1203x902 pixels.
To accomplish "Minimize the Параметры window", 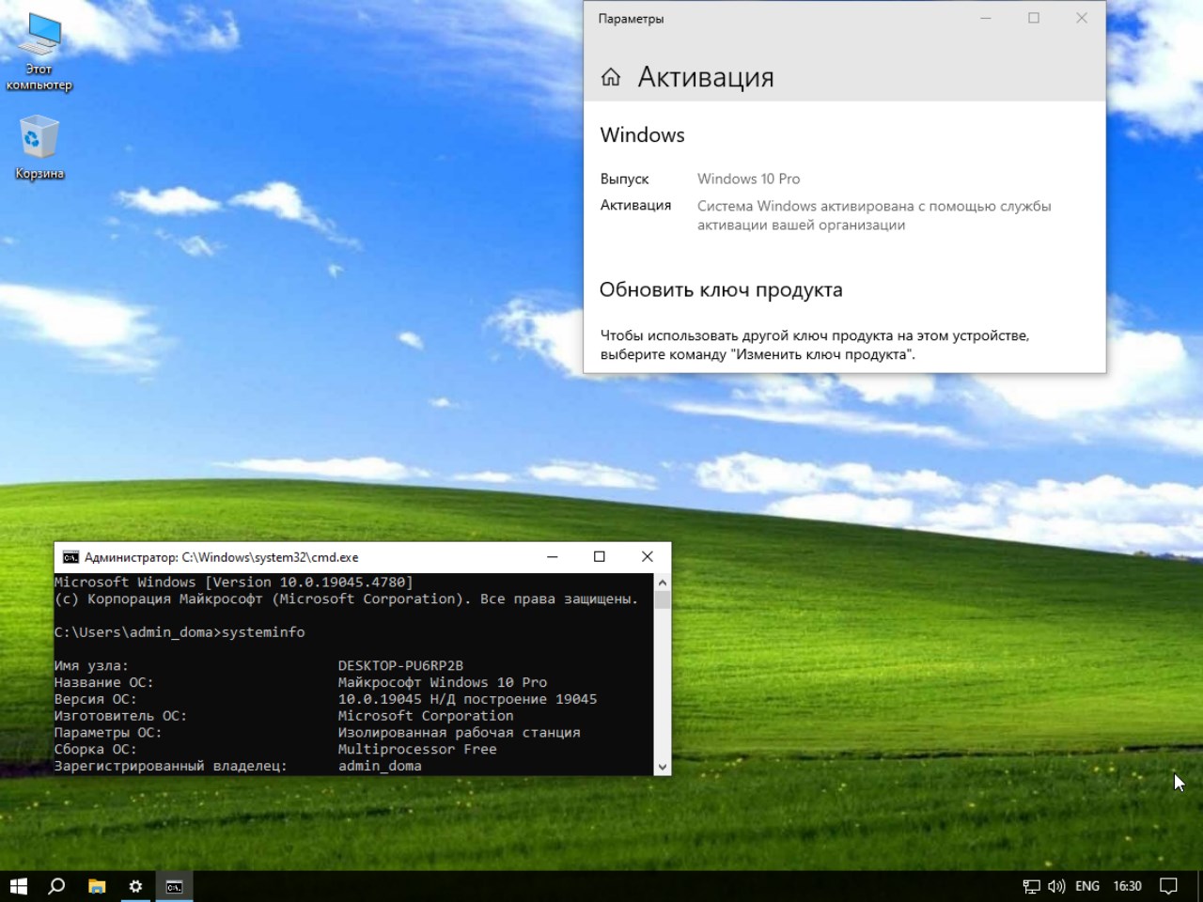I will click(x=986, y=18).
